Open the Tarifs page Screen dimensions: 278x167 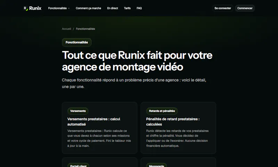pyautogui.click(x=127, y=8)
